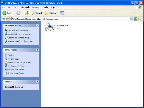Open the Help menu
Screen dimensions: 144x108
[52, 7]
